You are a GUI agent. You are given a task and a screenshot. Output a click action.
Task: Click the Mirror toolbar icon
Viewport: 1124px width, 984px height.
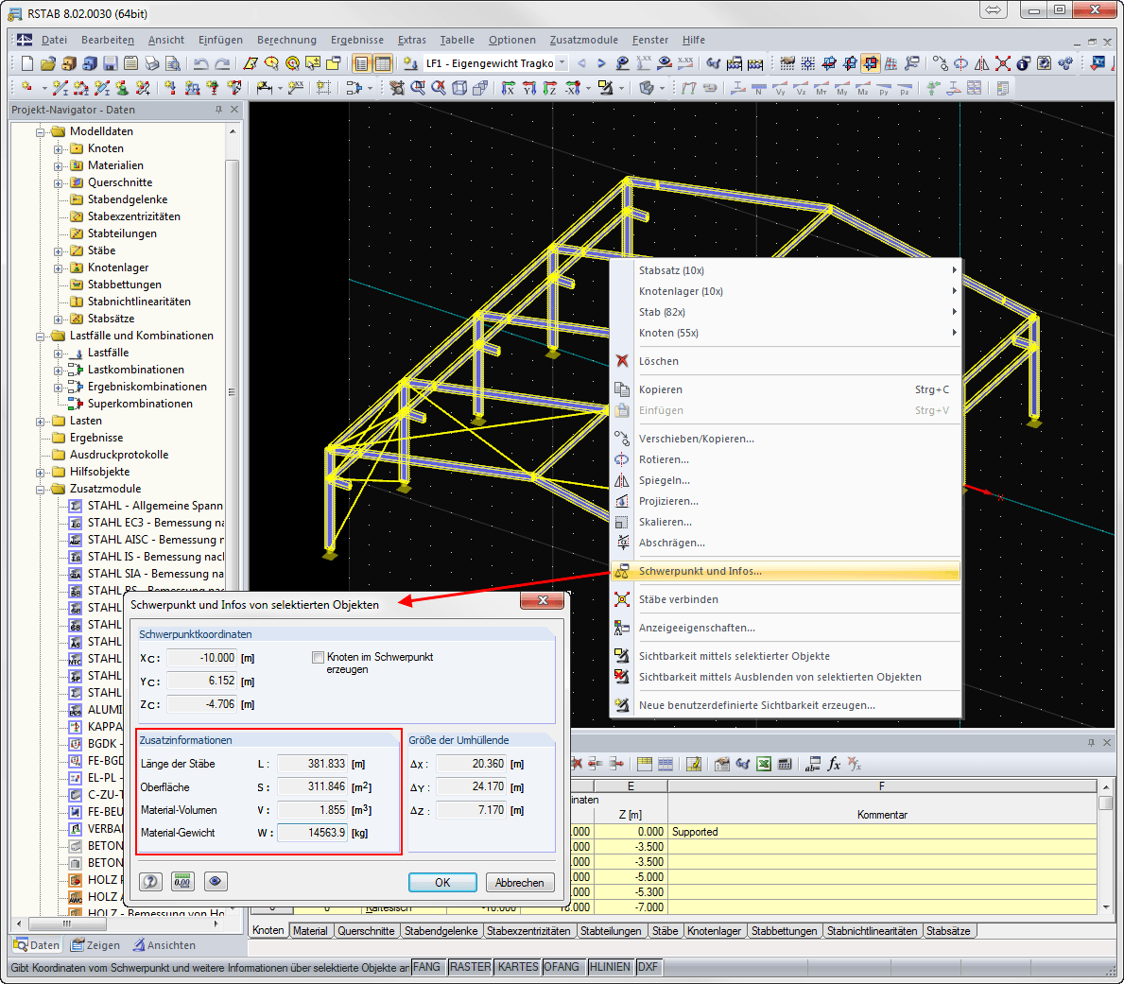click(981, 63)
